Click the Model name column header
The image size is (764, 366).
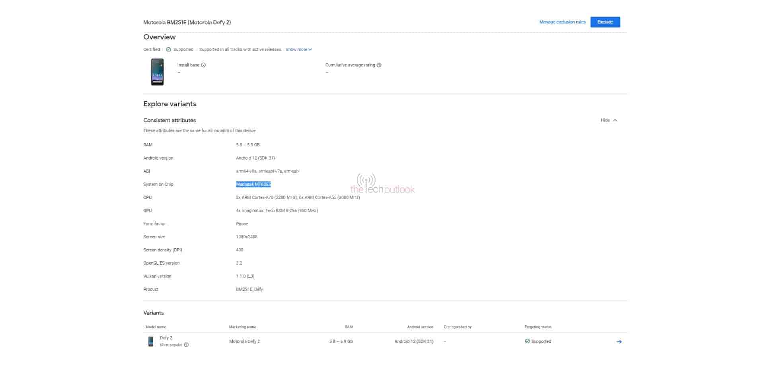156,327
